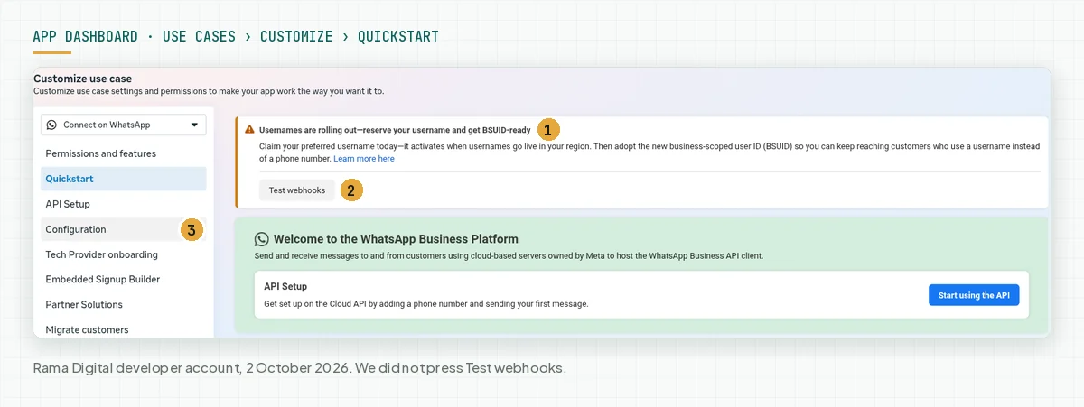Click Start using the API button
Screen dimensions: 1084x407
pyautogui.click(x=974, y=295)
